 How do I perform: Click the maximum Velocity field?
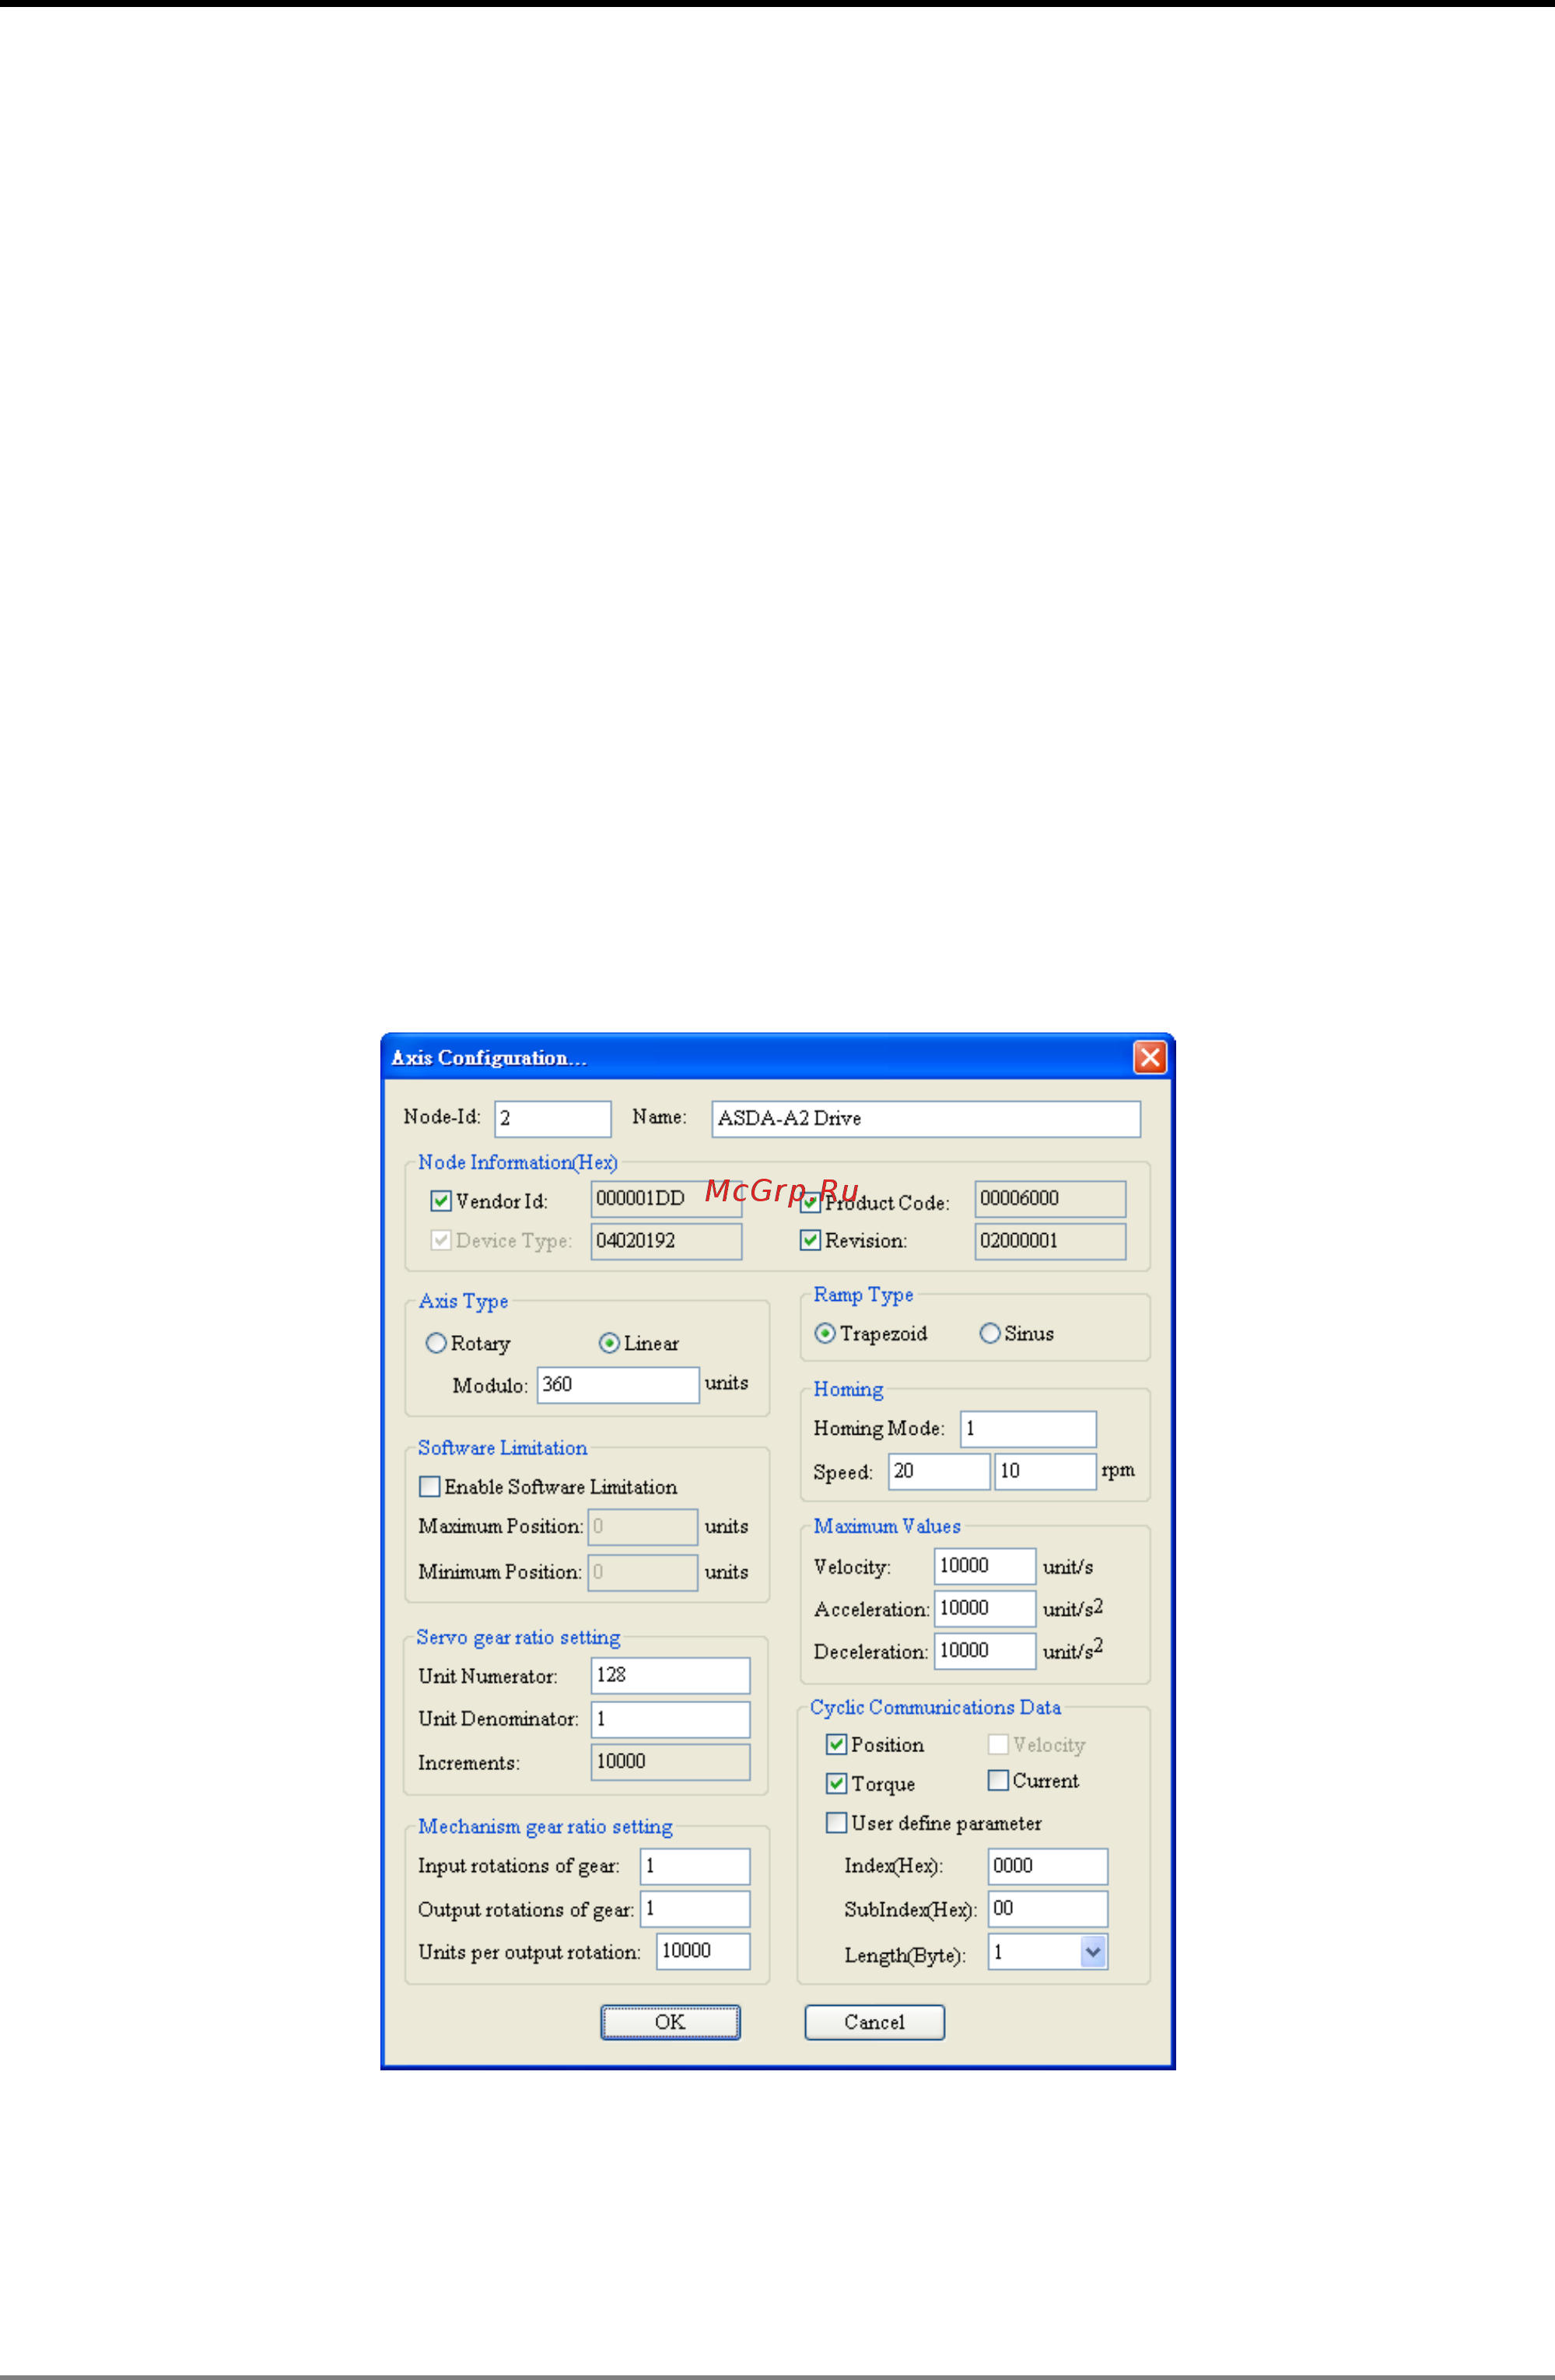[985, 1566]
